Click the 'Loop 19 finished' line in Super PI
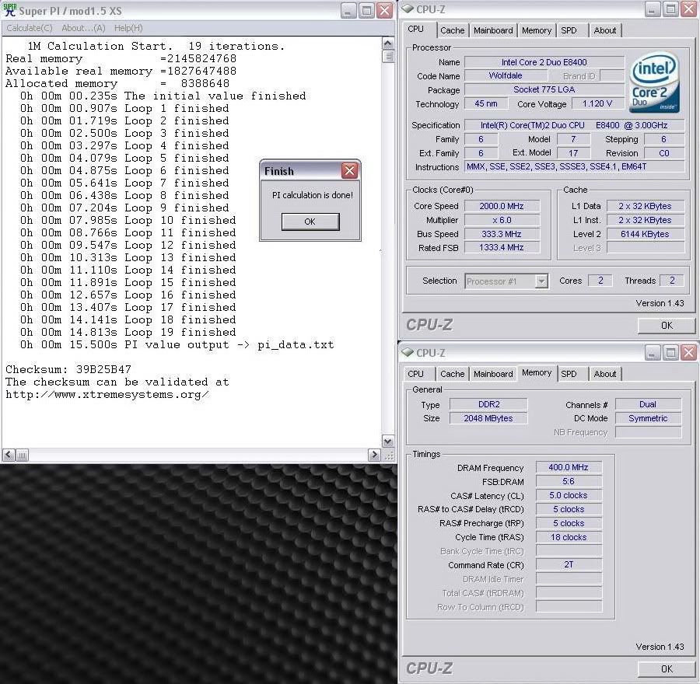700x684 pixels. [128, 333]
